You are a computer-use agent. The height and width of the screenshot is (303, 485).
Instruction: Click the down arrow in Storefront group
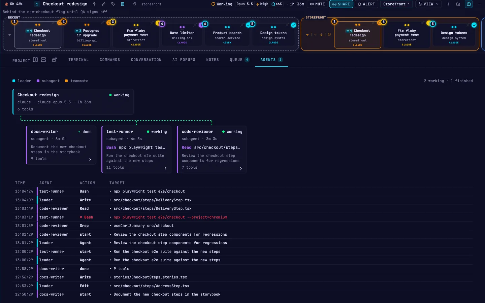coord(321,35)
